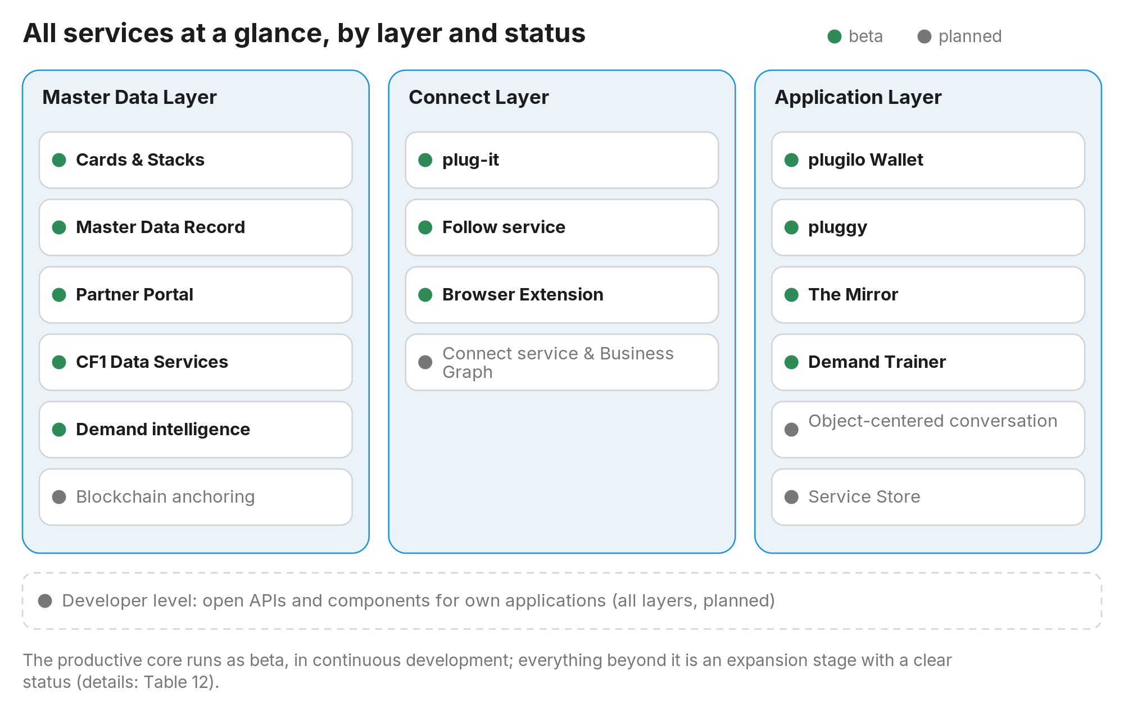Click the Developer level open APIs text

(418, 601)
